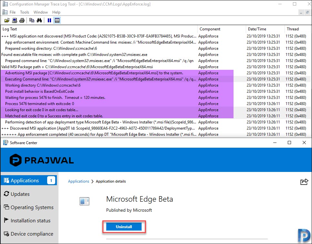Select the 'Matched exit code 0 to a Success' line

tap(156, 116)
